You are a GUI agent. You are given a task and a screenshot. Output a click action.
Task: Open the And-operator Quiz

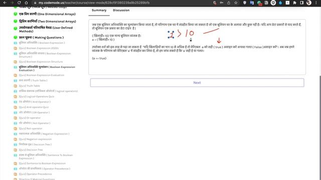pos(34,107)
